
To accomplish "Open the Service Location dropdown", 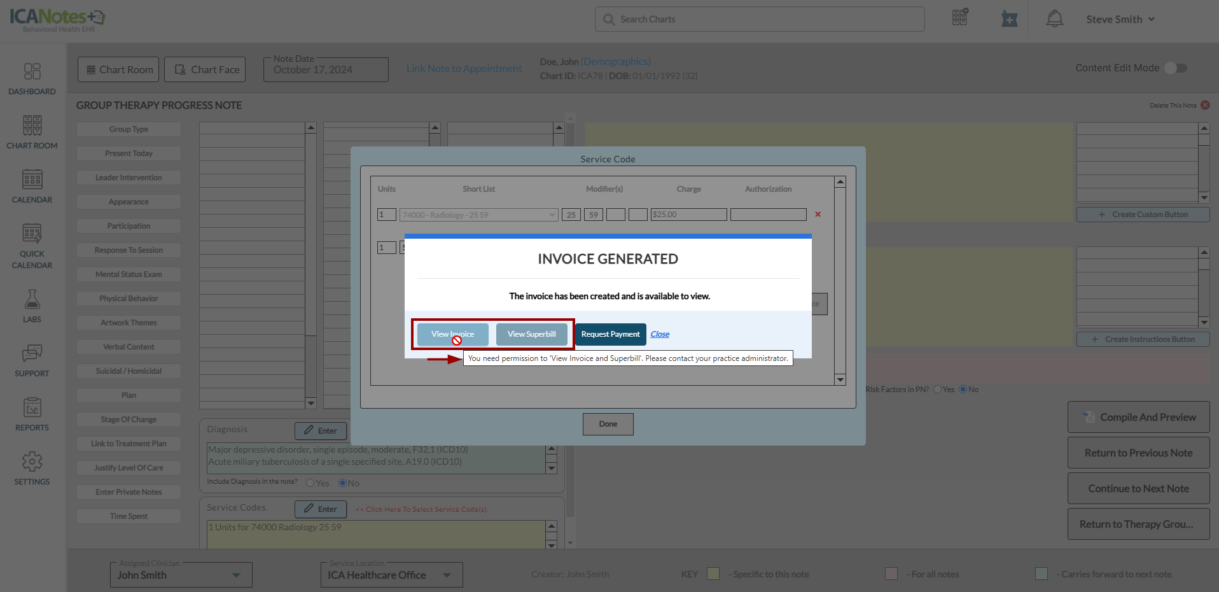I will click(447, 575).
